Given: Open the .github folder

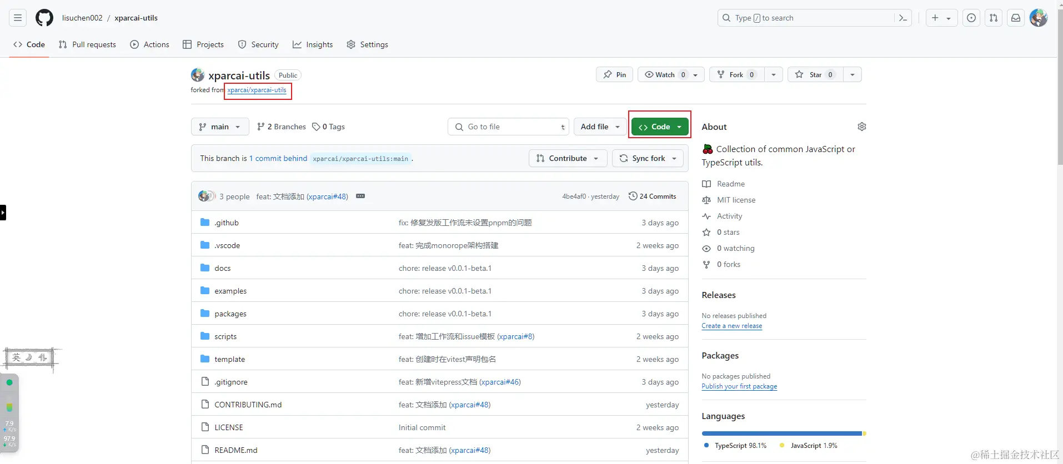Looking at the screenshot, I should pos(227,223).
